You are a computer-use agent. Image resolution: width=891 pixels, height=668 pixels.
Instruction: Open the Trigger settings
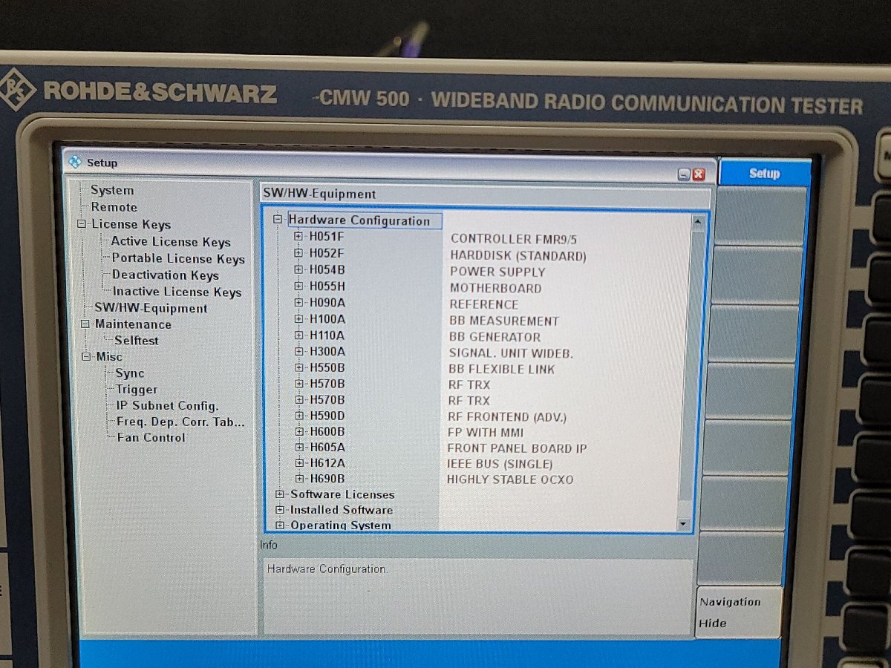pos(134,389)
